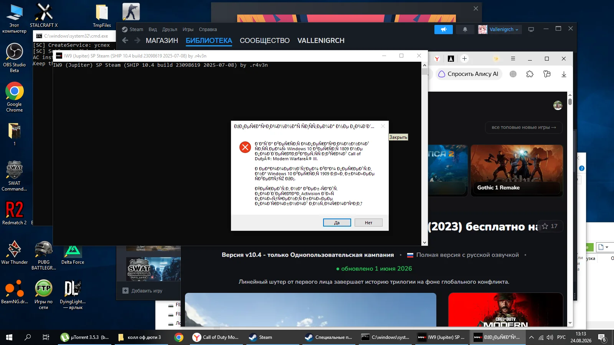This screenshot has width=614, height=345.
Task: Open the Modern Warfare red cover thumbnail
Action: pos(505,310)
